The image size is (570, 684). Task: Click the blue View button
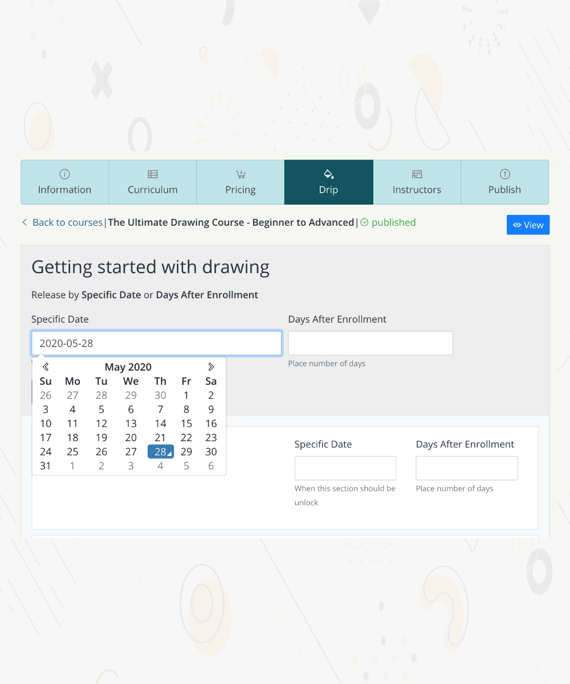(528, 225)
